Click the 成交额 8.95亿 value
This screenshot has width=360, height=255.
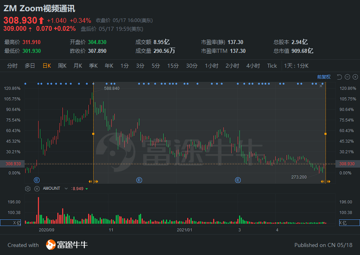point(162,42)
